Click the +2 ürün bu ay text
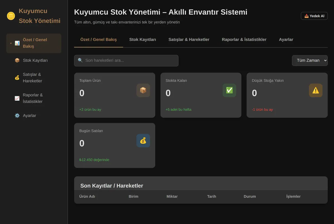Image resolution: width=334 pixels, height=224 pixels. [90, 109]
